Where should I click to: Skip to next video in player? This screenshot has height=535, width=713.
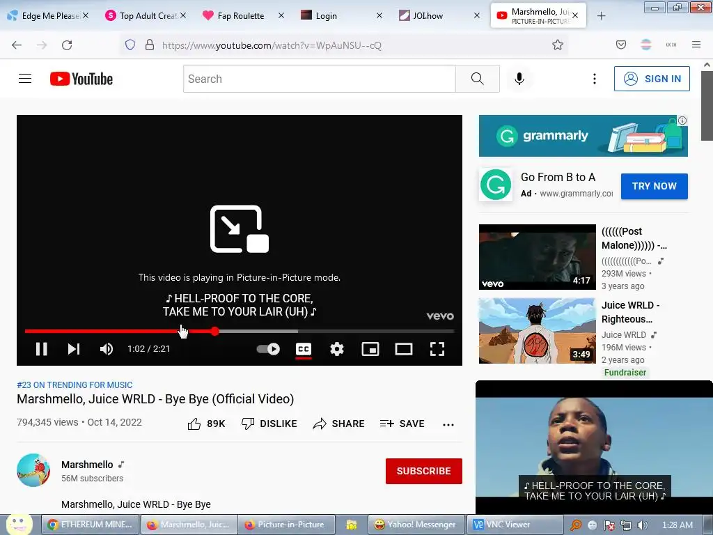click(x=74, y=349)
